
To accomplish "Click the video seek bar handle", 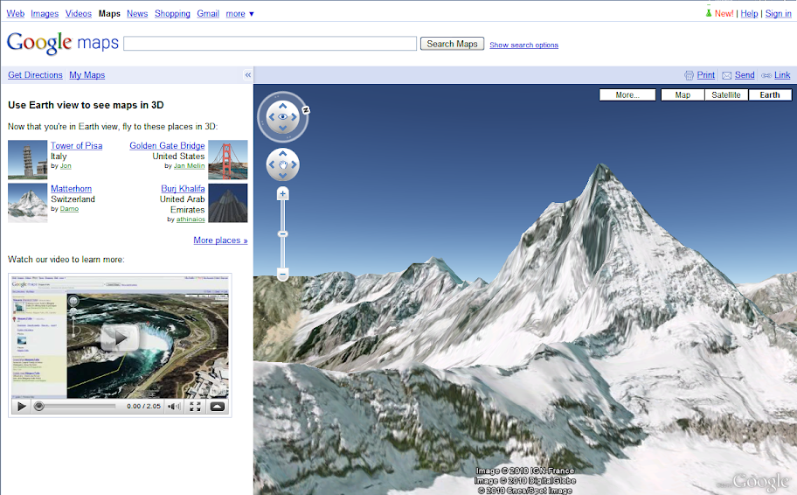I will [38, 406].
